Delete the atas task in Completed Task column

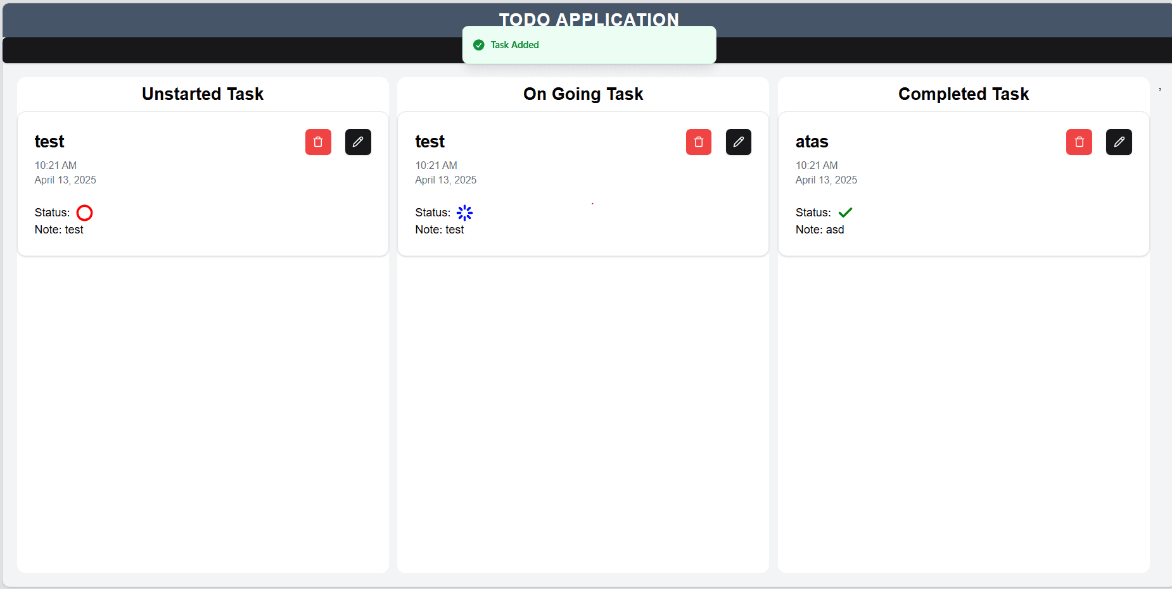(x=1079, y=142)
